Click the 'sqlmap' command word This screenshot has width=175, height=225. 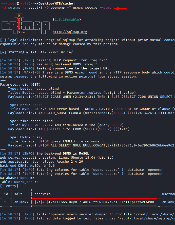tap(14, 7)
